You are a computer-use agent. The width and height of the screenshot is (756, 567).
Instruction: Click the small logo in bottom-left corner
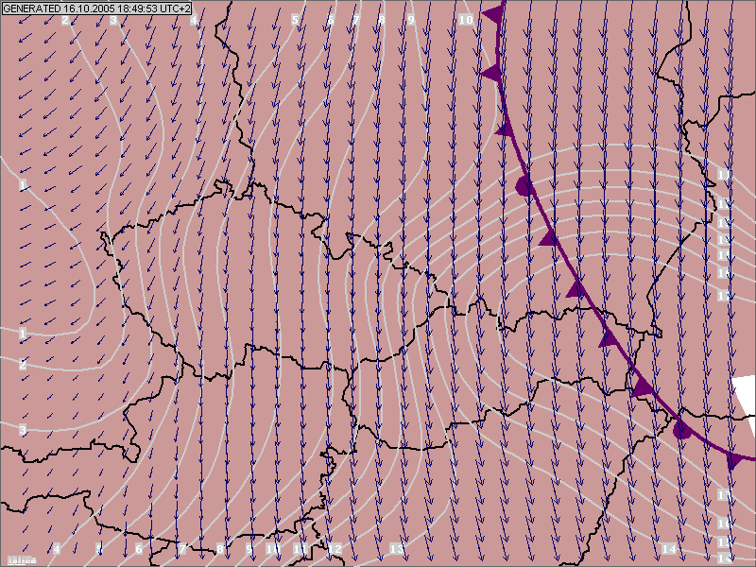coord(21,559)
